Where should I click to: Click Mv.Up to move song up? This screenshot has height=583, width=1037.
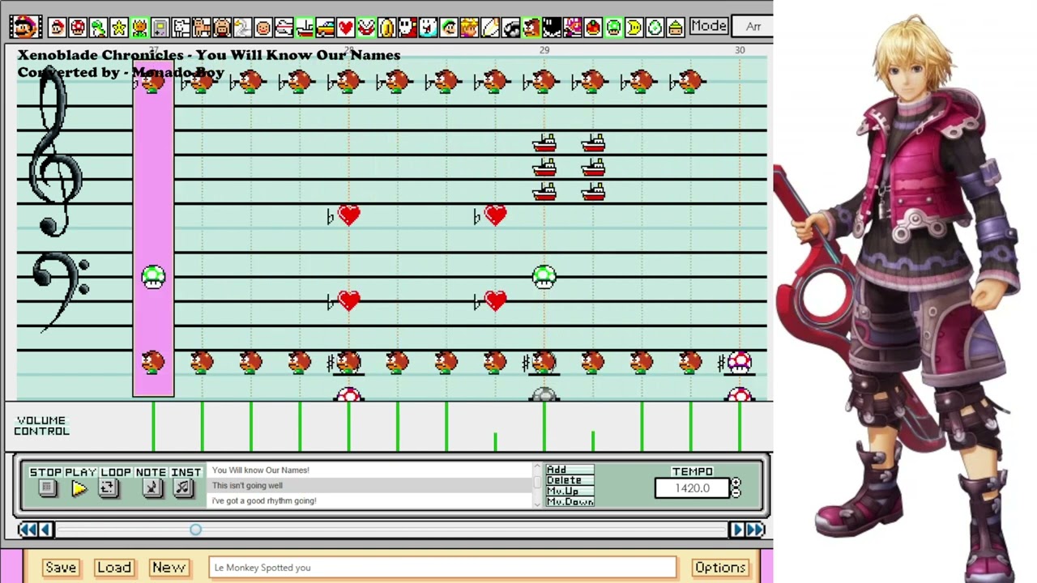570,491
